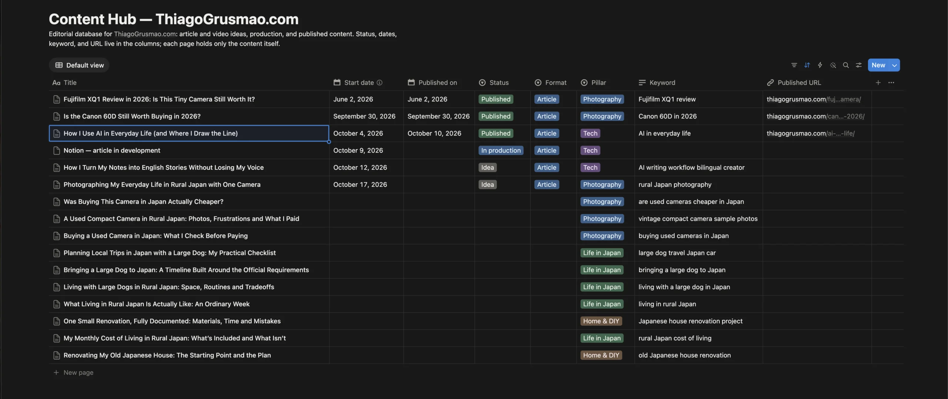Viewport: 948px width, 399px height.
Task: Click Photography tag on Was Buying This Camera row
Action: pyautogui.click(x=602, y=202)
